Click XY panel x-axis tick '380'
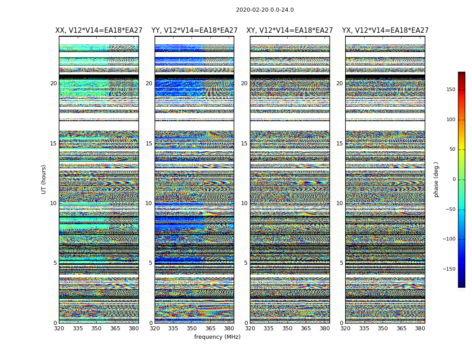Viewport: 472px width, 359px height. [x=325, y=328]
